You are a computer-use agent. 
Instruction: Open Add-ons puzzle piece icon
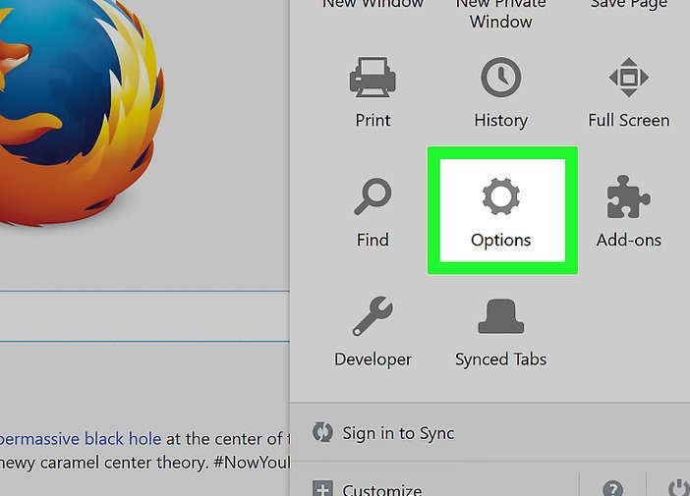pyautogui.click(x=628, y=198)
